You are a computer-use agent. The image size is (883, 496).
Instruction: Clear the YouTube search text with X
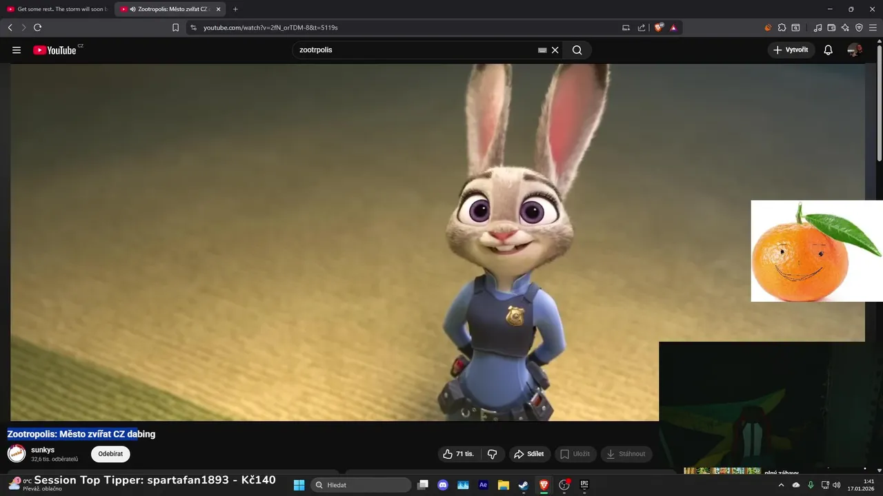coord(555,50)
